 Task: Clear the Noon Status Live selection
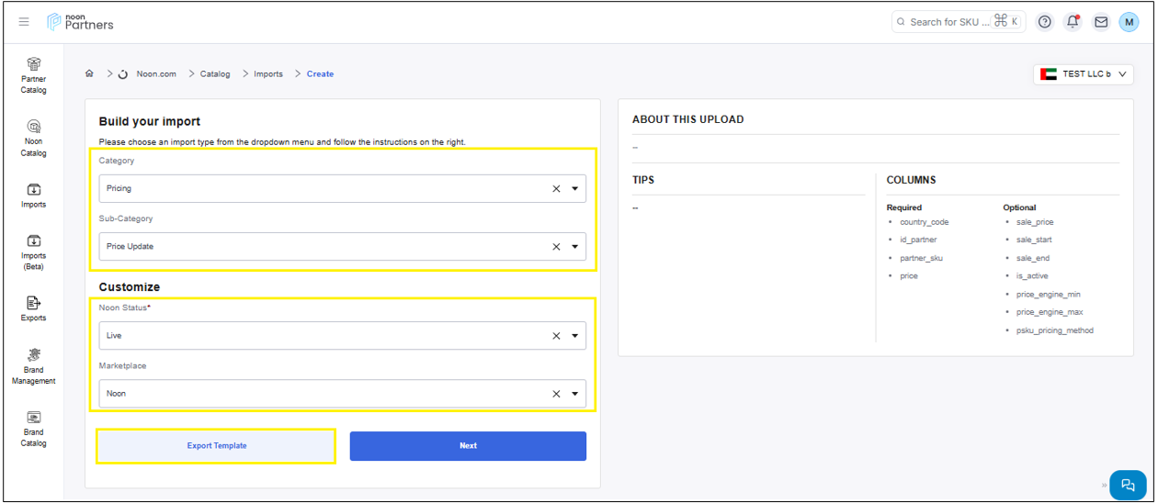coord(556,336)
